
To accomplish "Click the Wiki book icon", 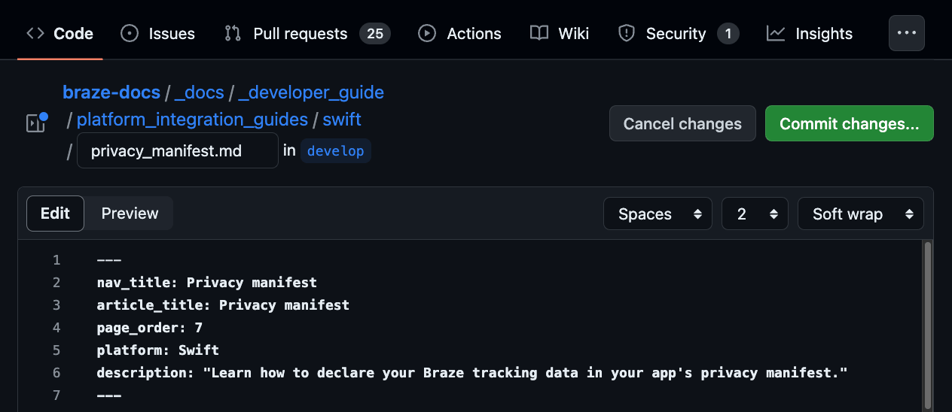I will click(539, 33).
